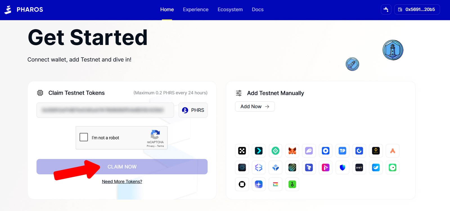Pick the green wallet icon with number 1
The height and width of the screenshot is (211, 450).
pyautogui.click(x=292, y=184)
